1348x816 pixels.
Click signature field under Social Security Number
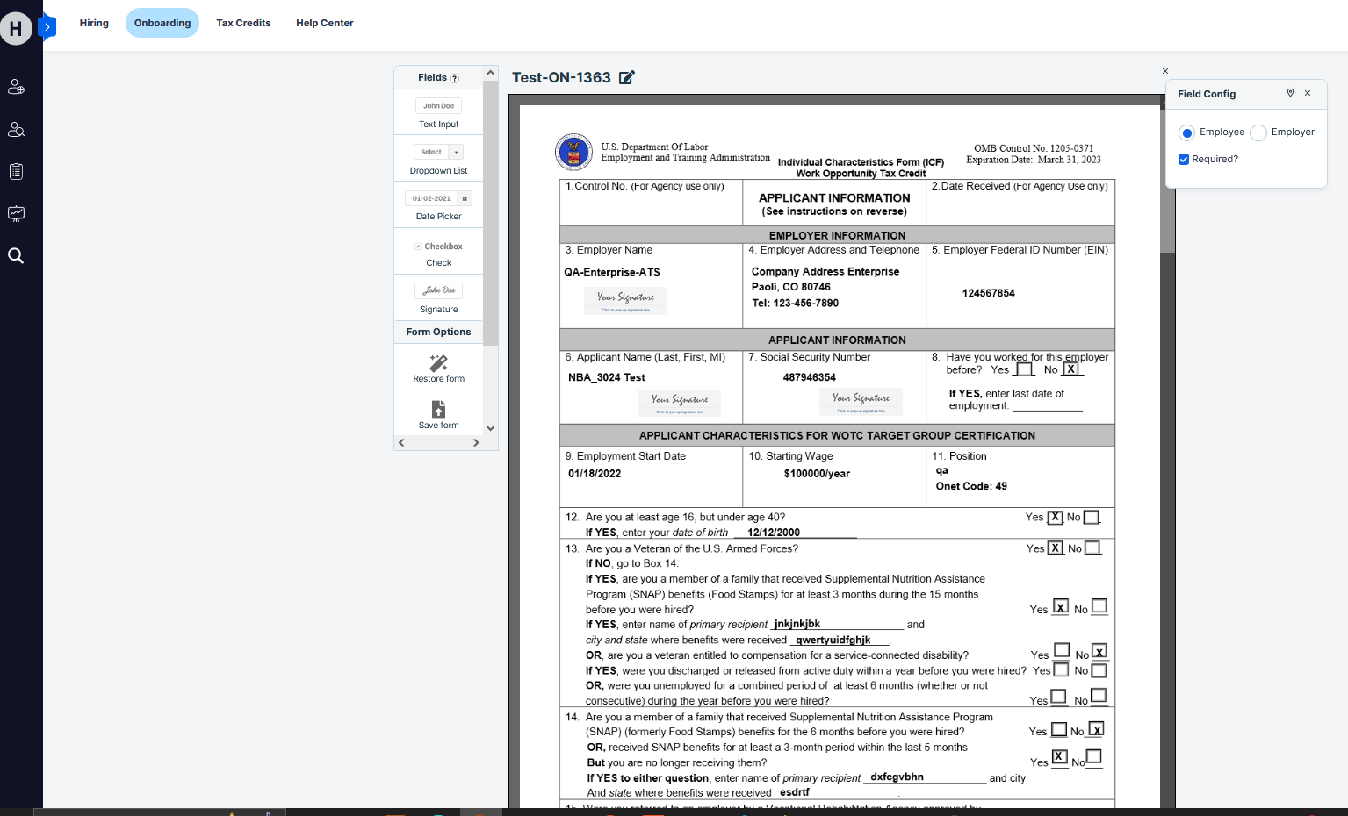coord(861,402)
